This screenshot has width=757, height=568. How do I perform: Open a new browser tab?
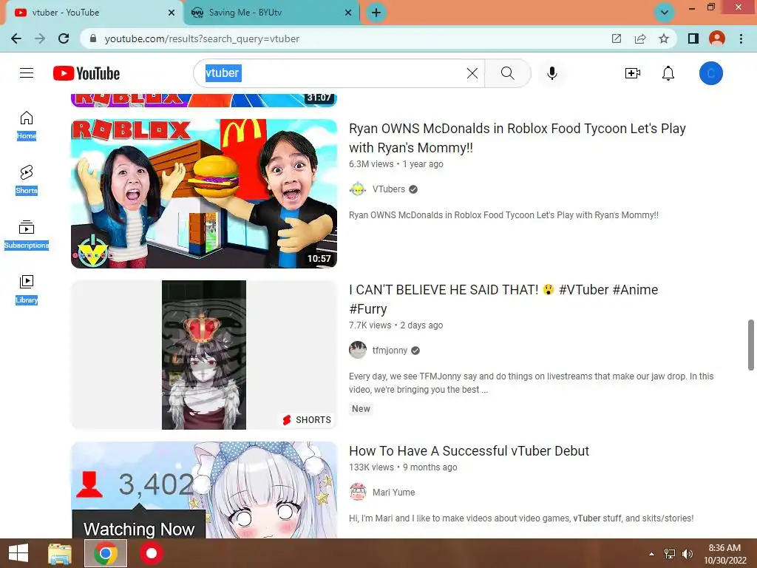tap(376, 13)
